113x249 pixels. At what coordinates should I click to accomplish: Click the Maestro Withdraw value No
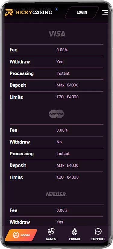click(59, 142)
